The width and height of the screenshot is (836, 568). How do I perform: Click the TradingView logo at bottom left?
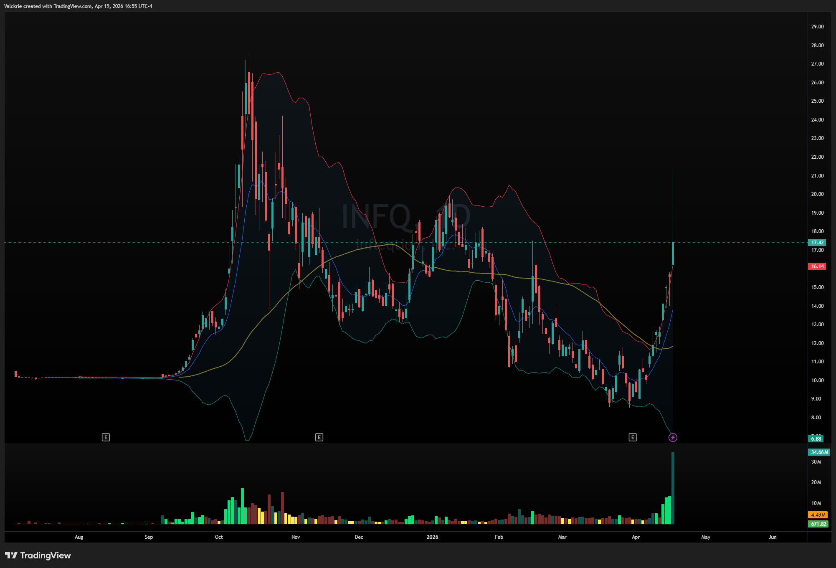(x=38, y=555)
